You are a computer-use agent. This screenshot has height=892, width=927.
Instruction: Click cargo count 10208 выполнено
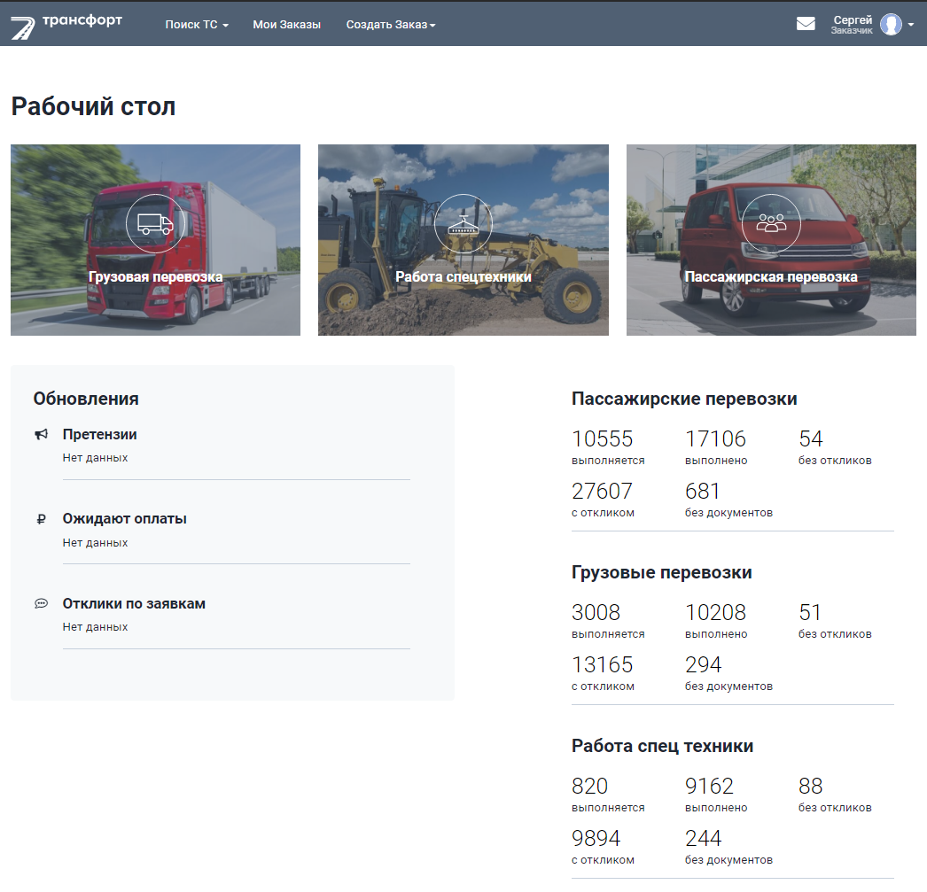(716, 621)
